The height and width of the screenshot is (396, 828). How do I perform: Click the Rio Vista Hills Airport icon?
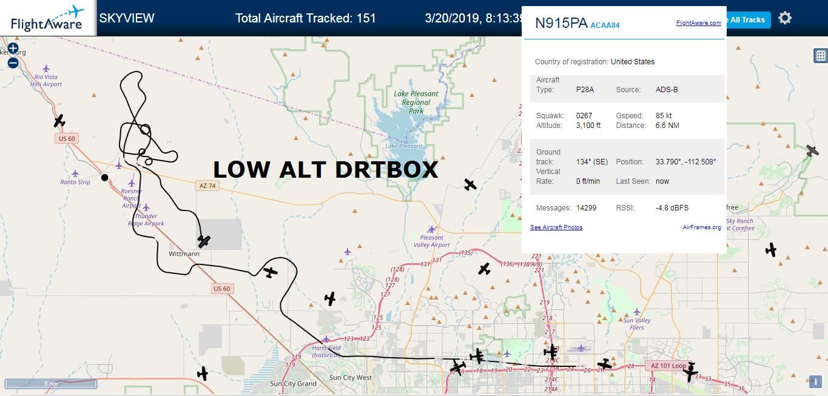pos(47,69)
